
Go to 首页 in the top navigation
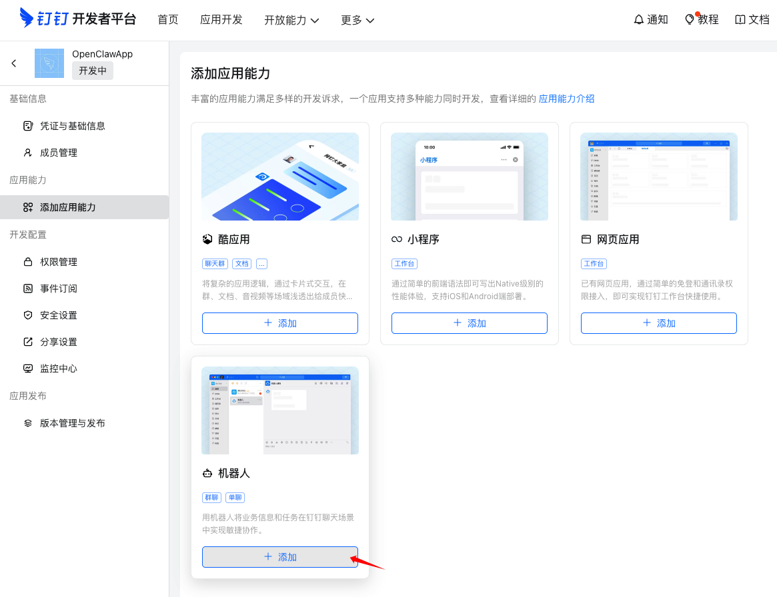167,20
